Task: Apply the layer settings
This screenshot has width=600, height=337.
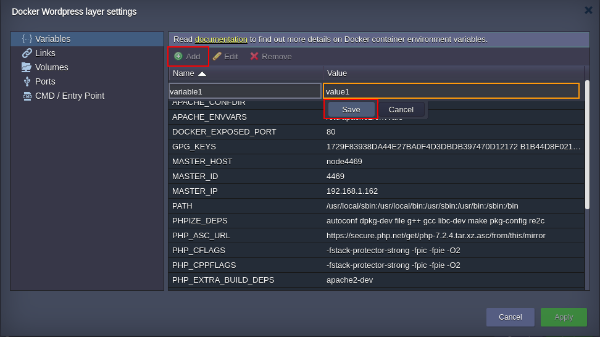Action: [564, 317]
